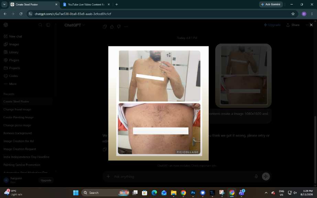317x198 pixels.
Task: Open the Chrome profile avatar
Action: [304, 14]
